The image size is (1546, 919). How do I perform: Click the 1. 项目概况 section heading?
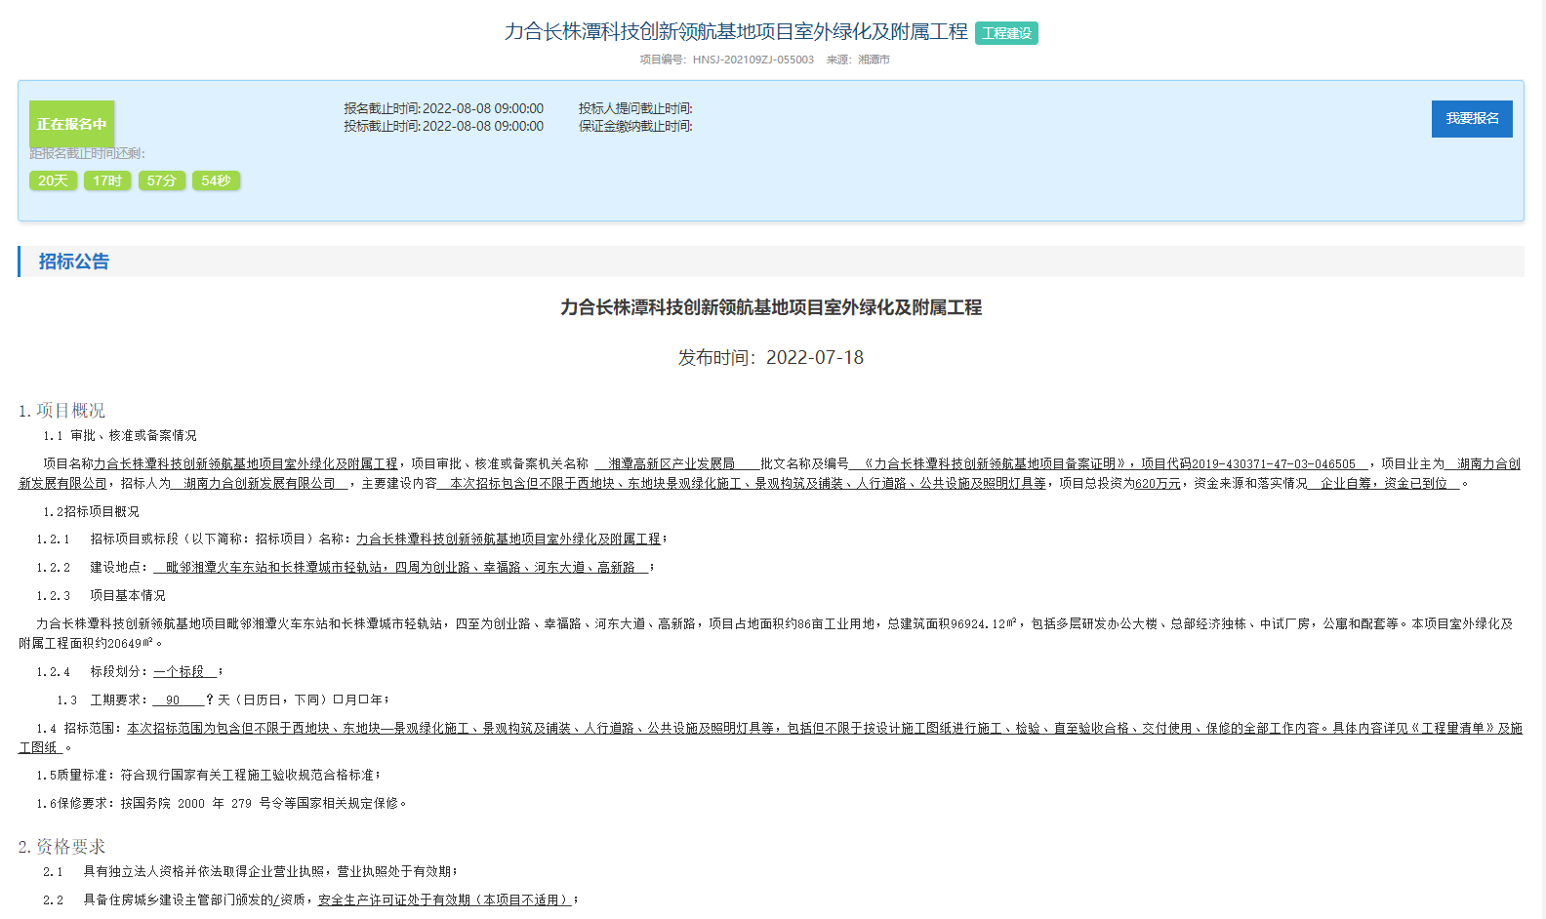pyautogui.click(x=61, y=411)
